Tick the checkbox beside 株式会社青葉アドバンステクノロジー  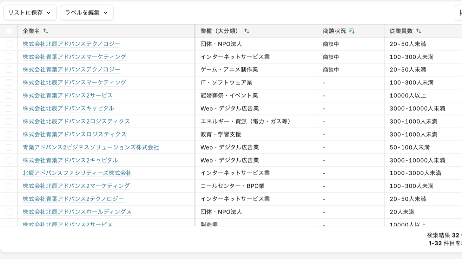pyautogui.click(x=9, y=70)
